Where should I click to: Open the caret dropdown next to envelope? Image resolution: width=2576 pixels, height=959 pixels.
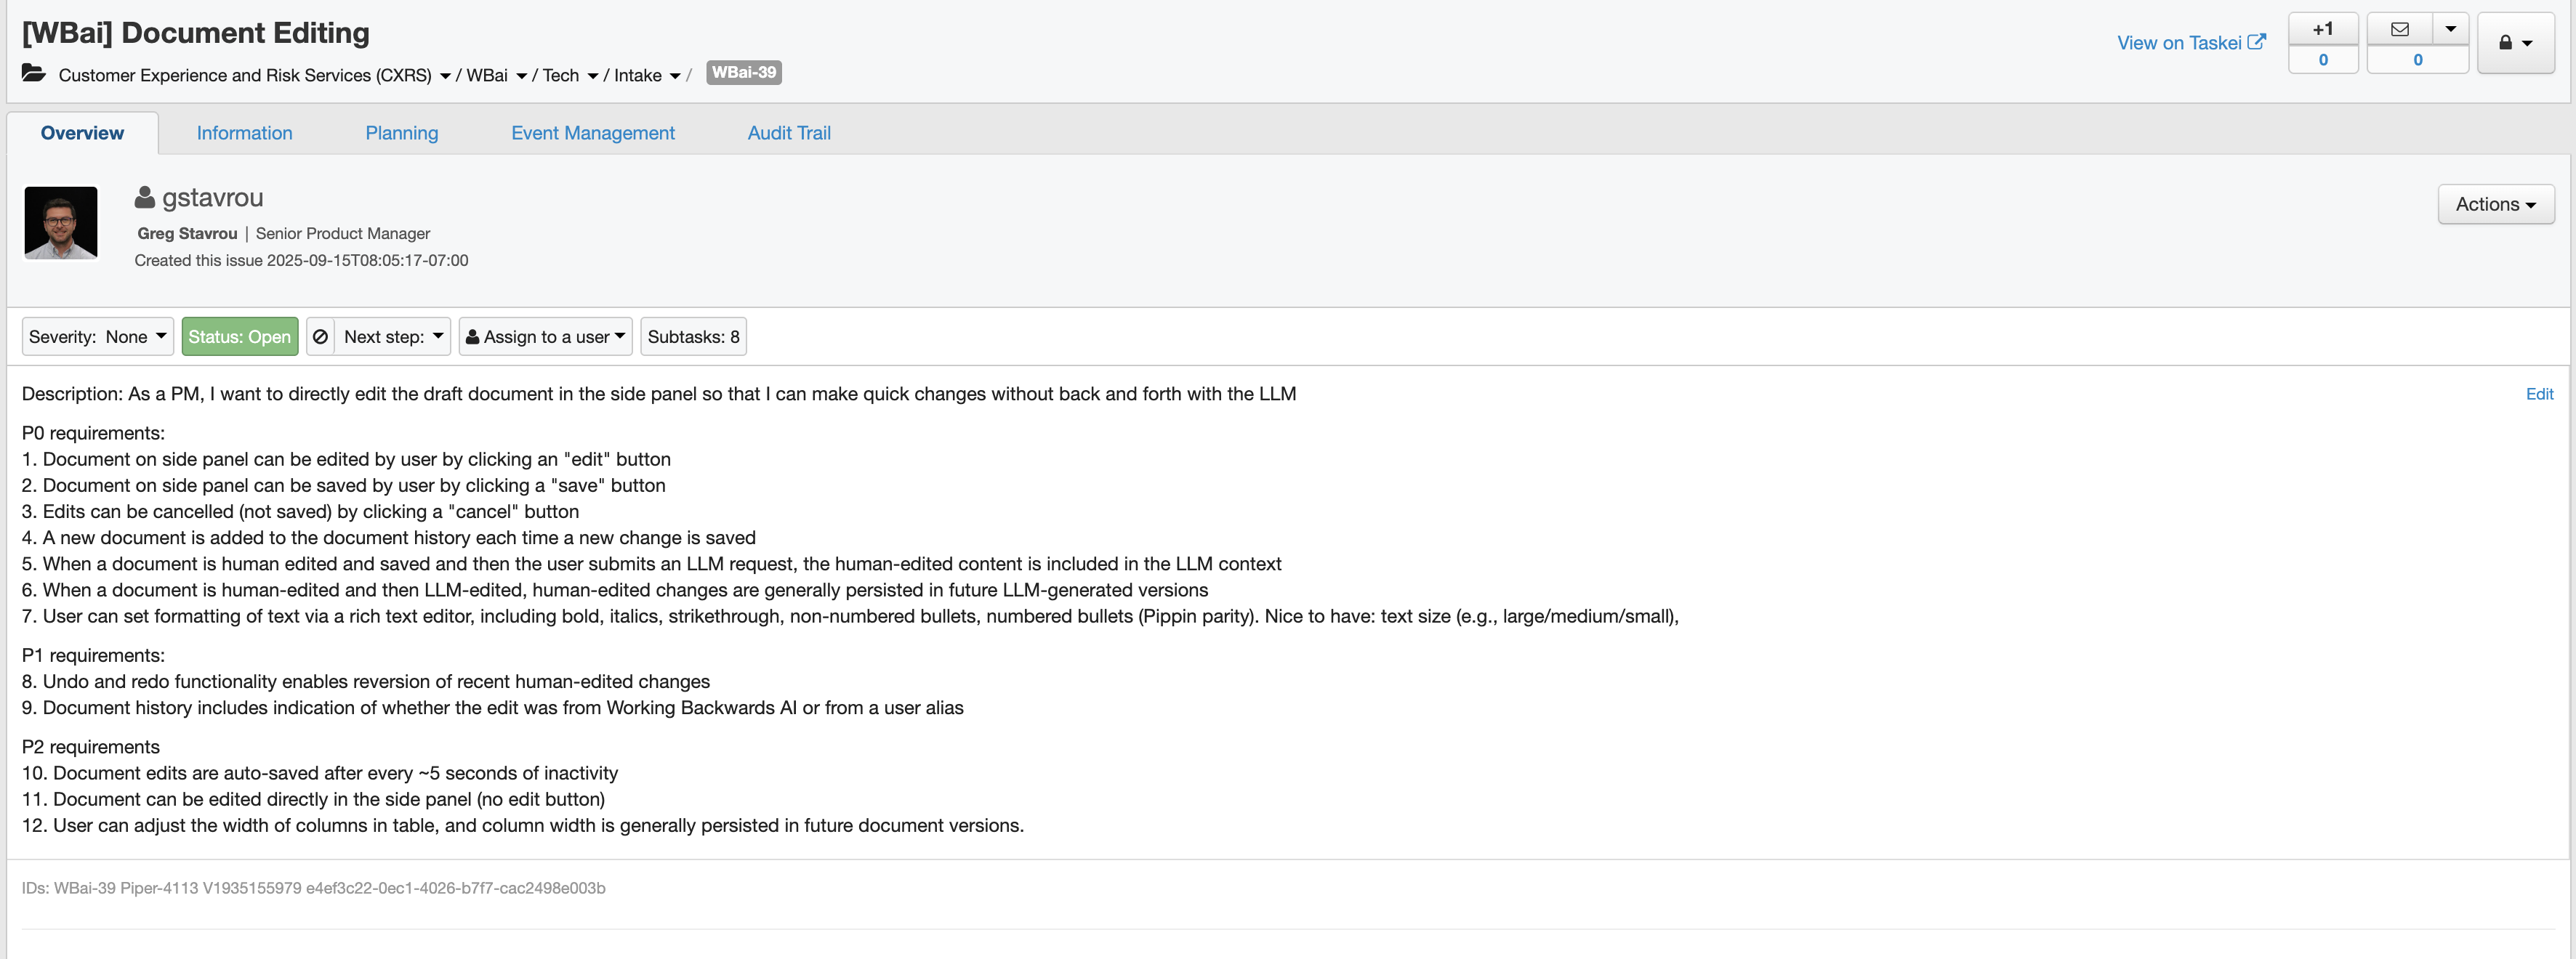coord(2450,29)
